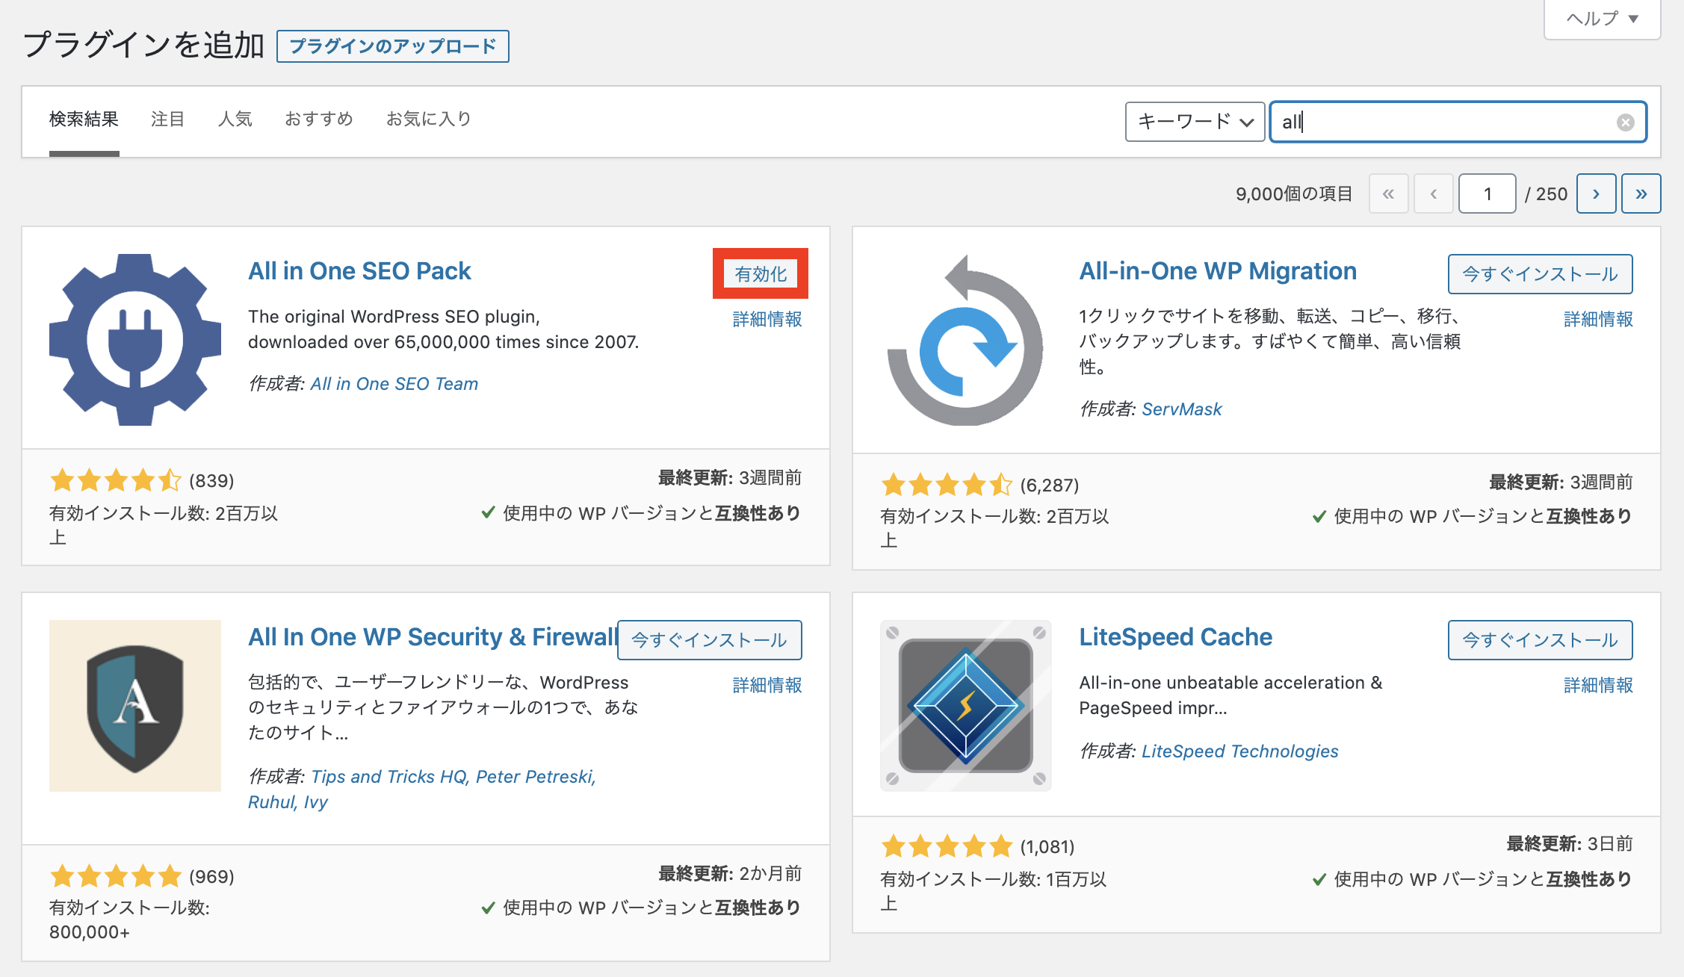Click 最終更新: 3日前 on LiteSpeed Cache card

(1570, 844)
